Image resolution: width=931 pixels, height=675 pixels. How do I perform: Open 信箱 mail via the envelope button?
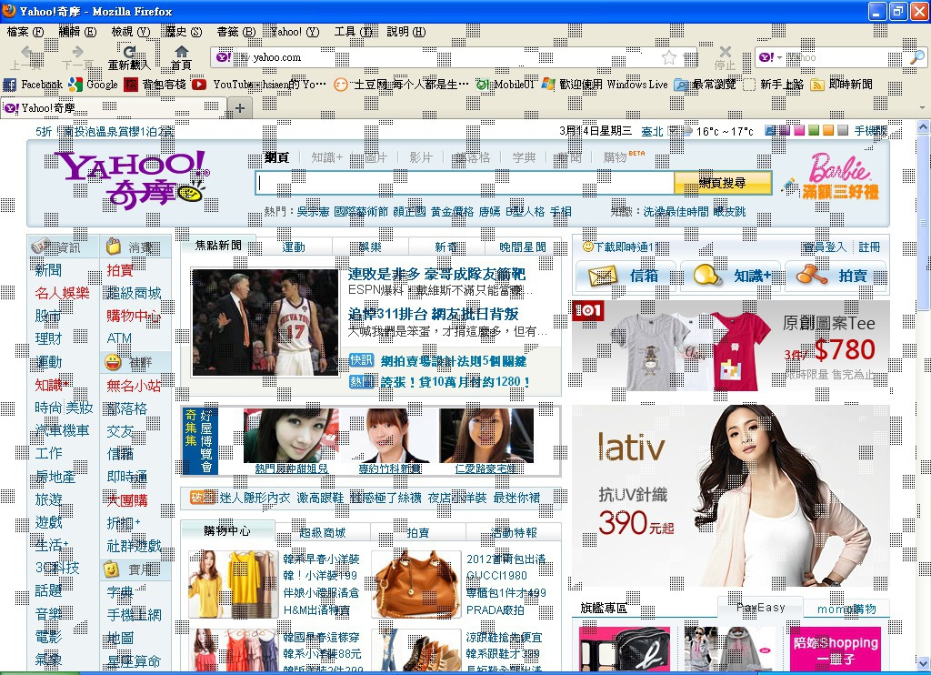[x=626, y=276]
